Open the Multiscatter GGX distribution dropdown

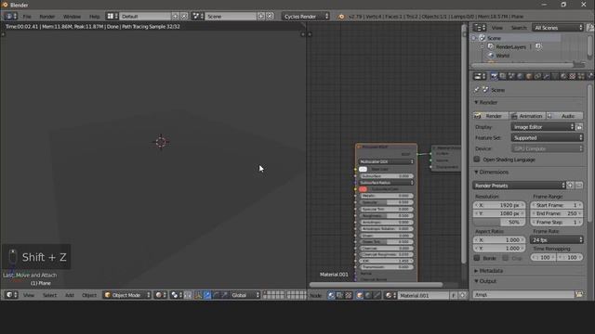click(x=386, y=161)
